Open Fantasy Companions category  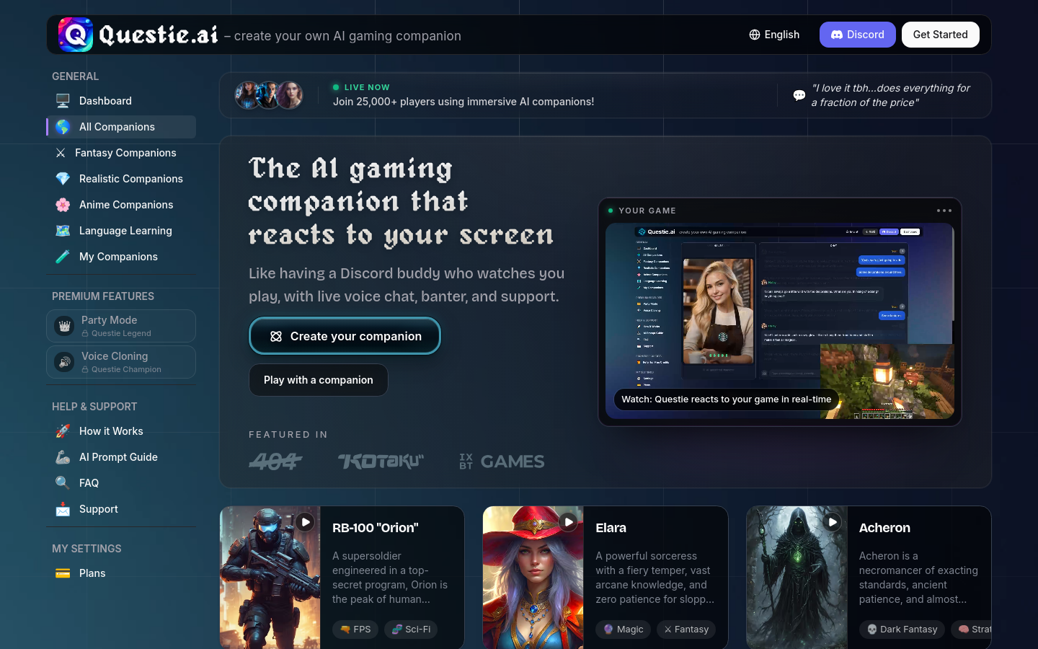[x=121, y=153]
